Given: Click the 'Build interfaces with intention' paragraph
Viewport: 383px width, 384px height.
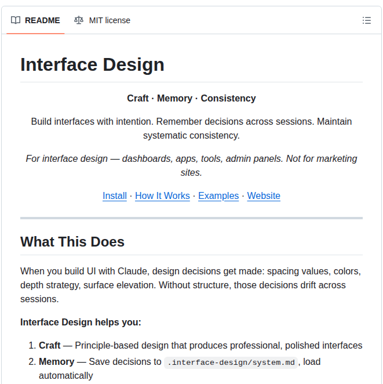Looking at the screenshot, I should click(x=191, y=128).
